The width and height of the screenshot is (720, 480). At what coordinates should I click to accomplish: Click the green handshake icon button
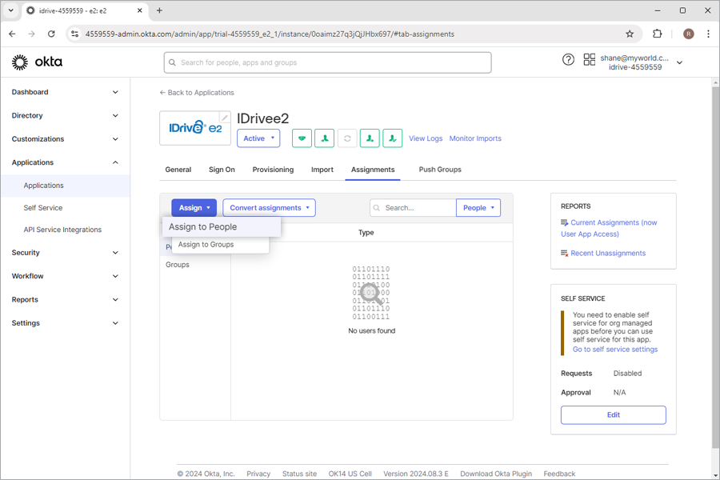[302, 138]
